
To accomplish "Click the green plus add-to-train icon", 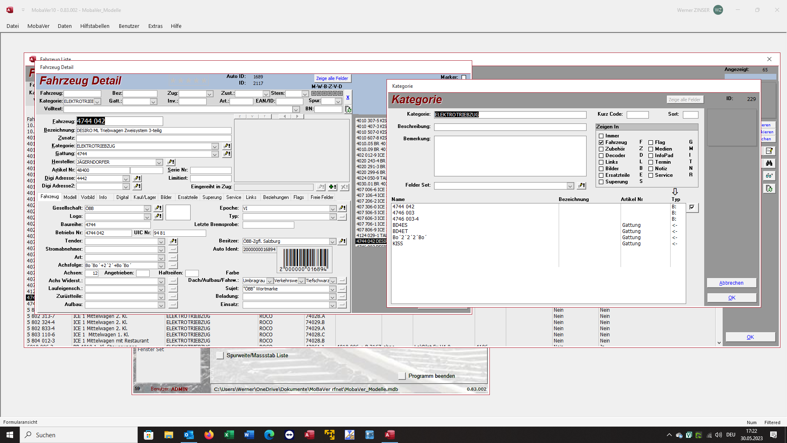I will tap(332, 187).
